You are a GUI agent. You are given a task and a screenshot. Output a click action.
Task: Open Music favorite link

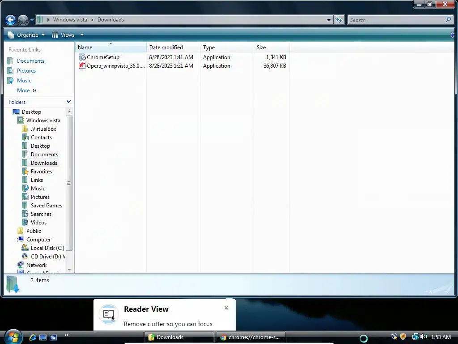point(24,81)
